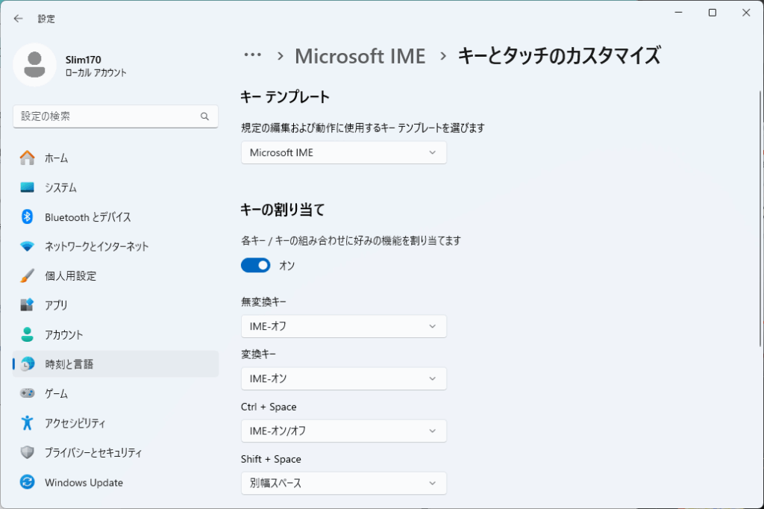Click the back arrow in the title bar
The image size is (764, 509).
point(19,19)
